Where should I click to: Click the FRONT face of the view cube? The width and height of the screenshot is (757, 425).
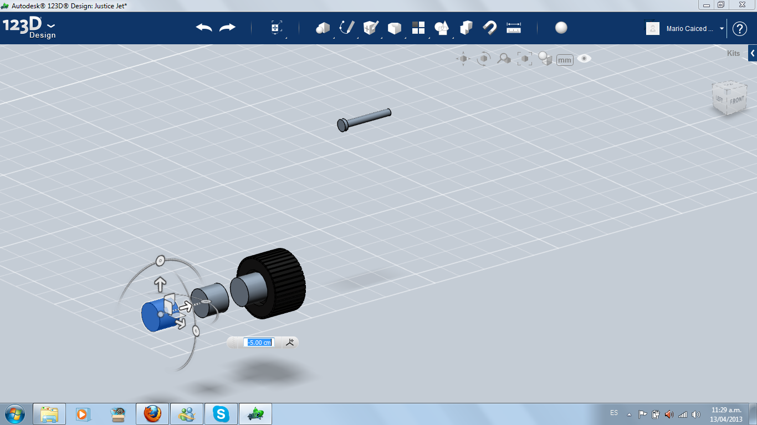point(736,101)
